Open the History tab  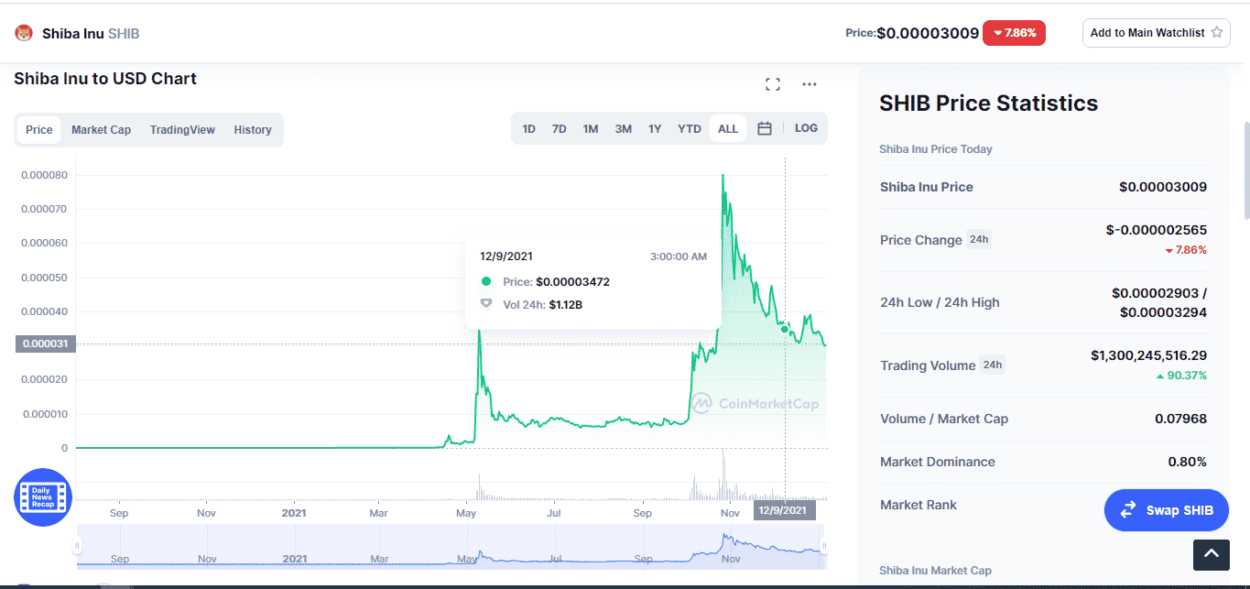[253, 130]
